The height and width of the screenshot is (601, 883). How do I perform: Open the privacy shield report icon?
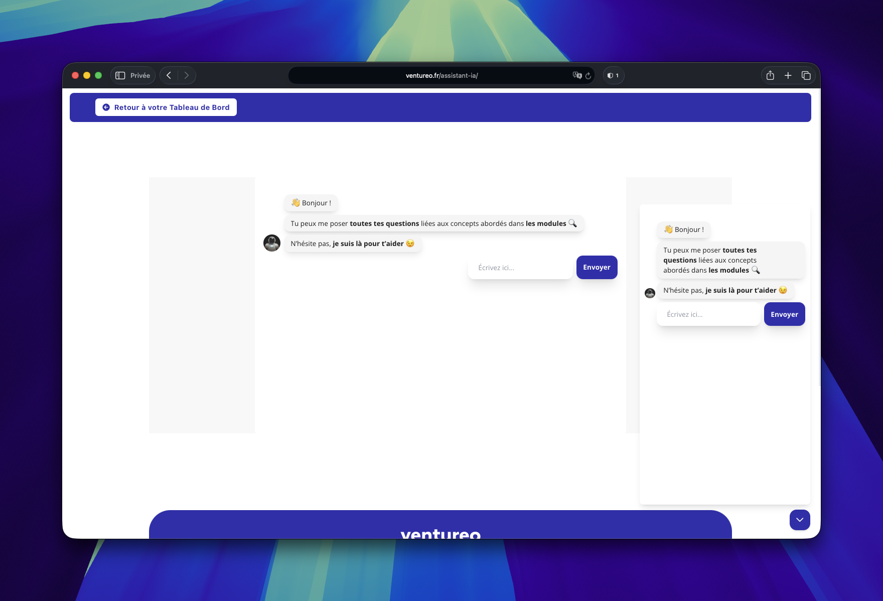[x=613, y=75]
